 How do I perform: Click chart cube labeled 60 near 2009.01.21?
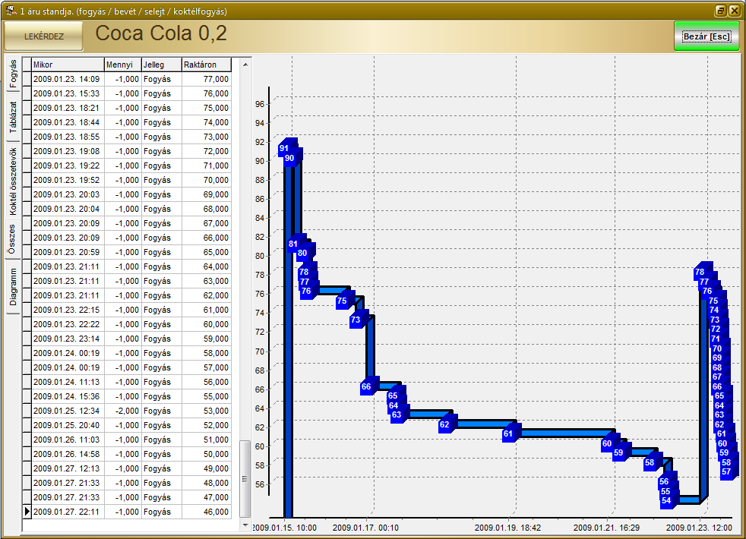607,444
